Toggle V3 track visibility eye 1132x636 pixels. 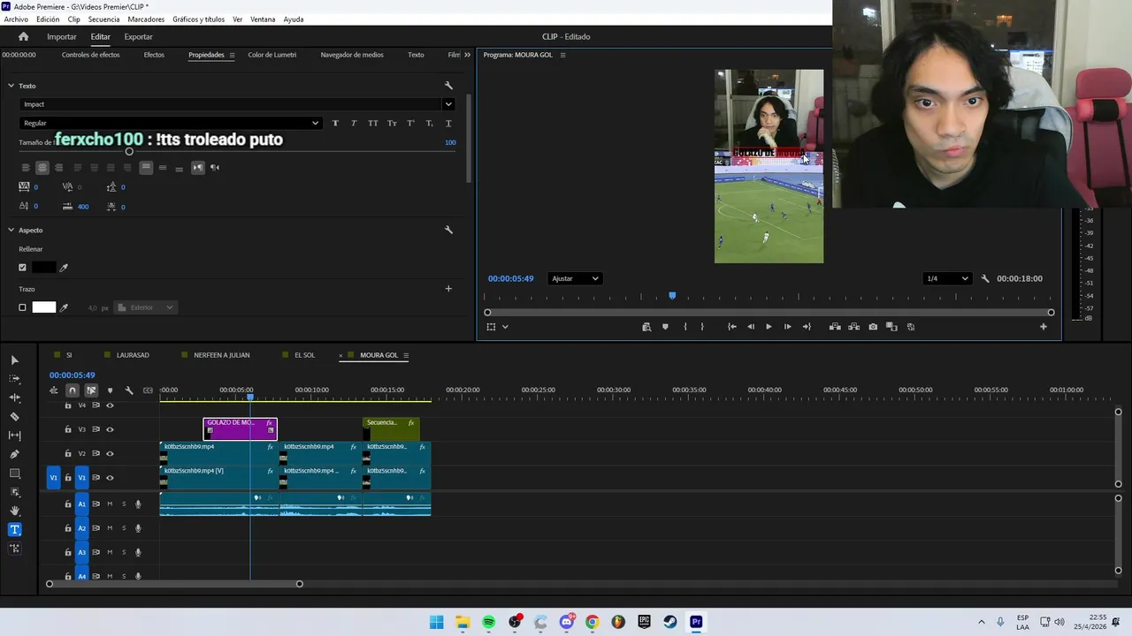[110, 429]
